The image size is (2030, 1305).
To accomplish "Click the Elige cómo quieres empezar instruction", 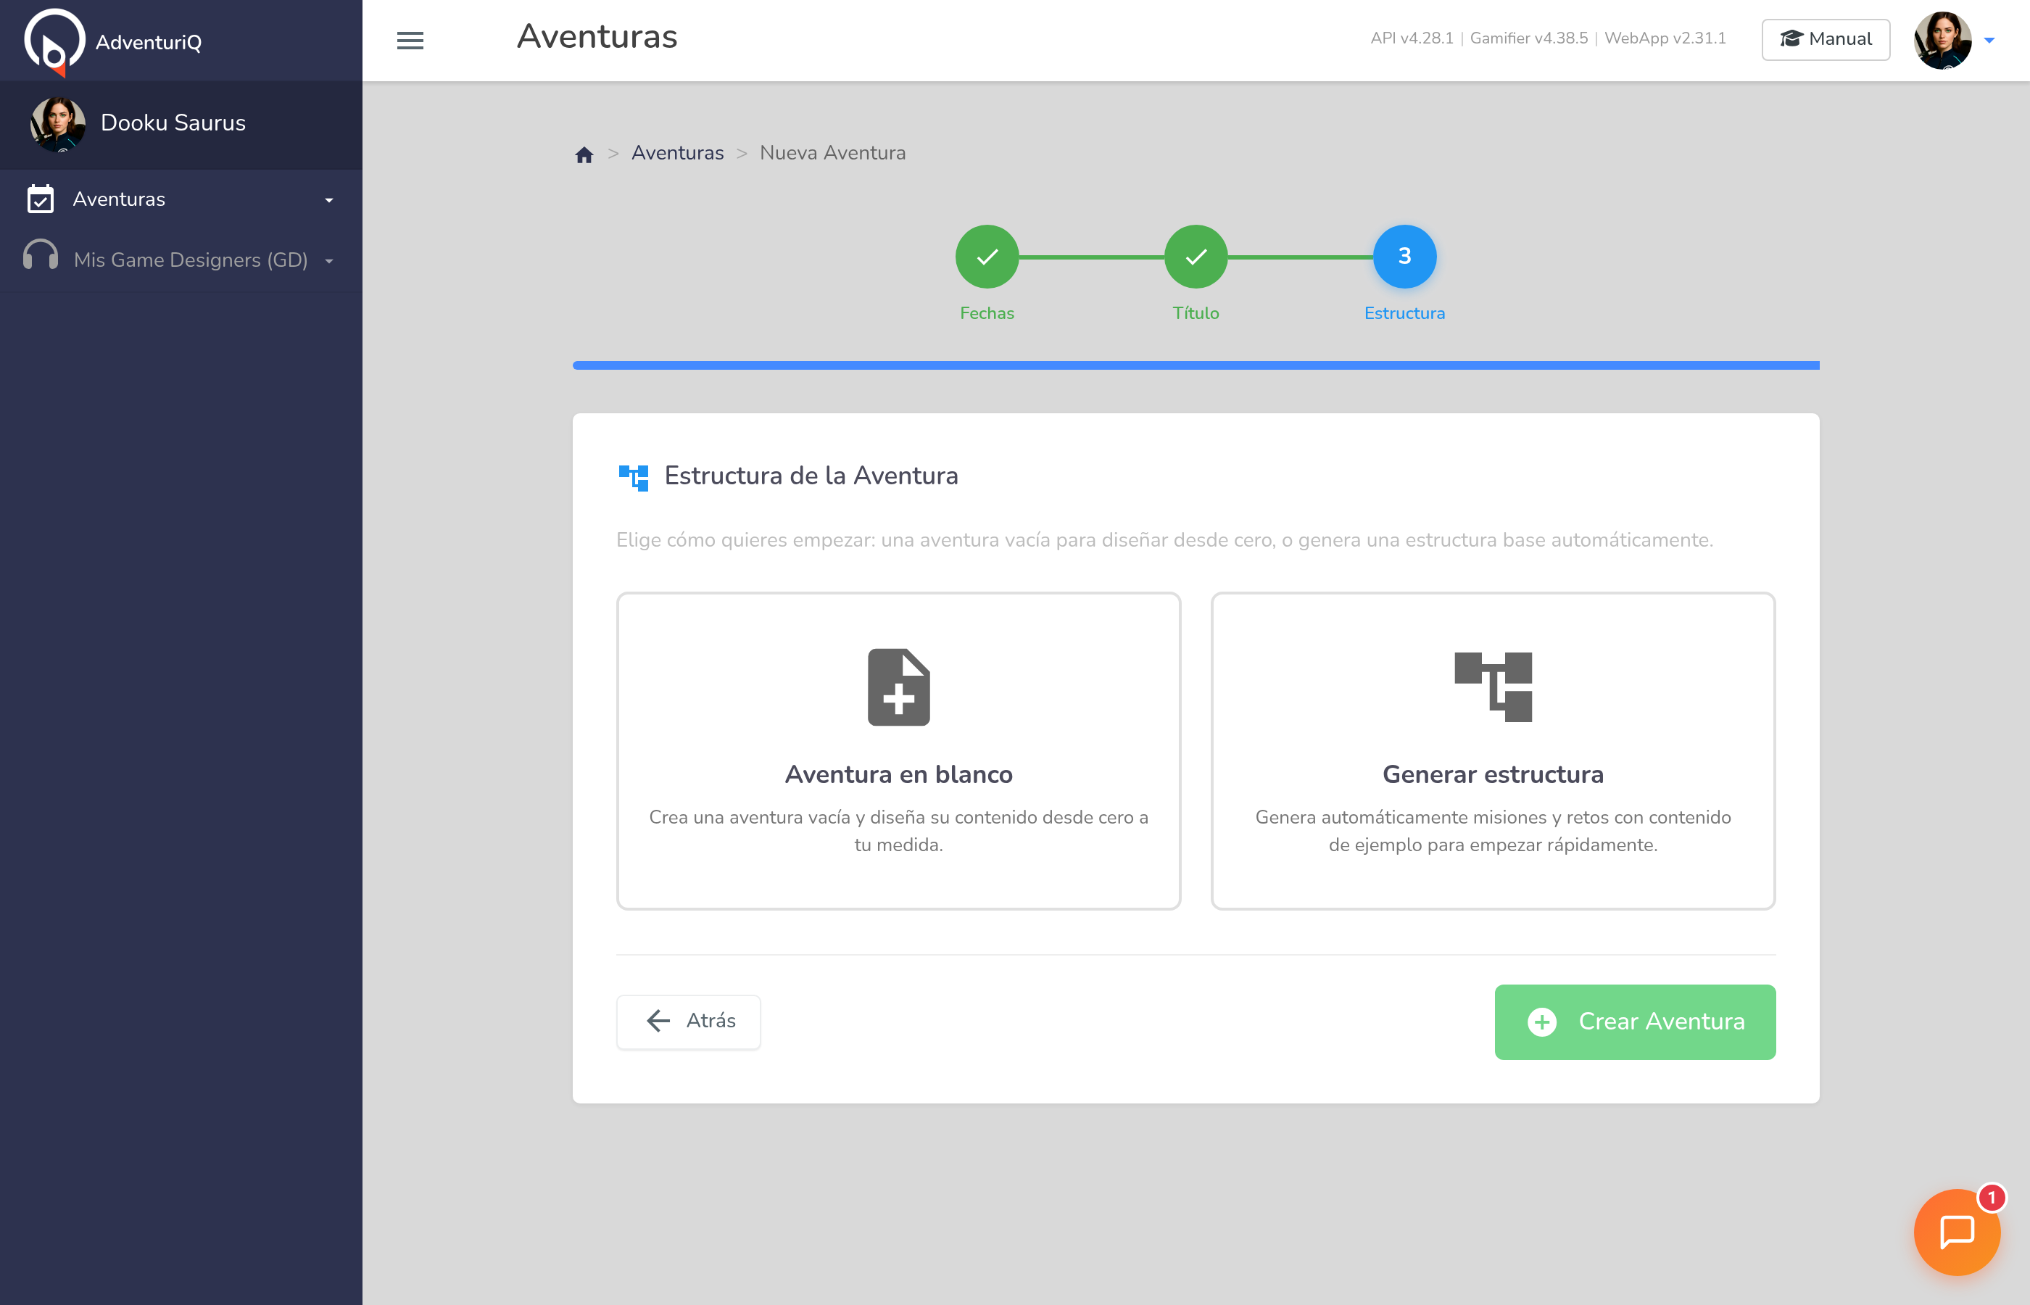I will coord(1164,540).
